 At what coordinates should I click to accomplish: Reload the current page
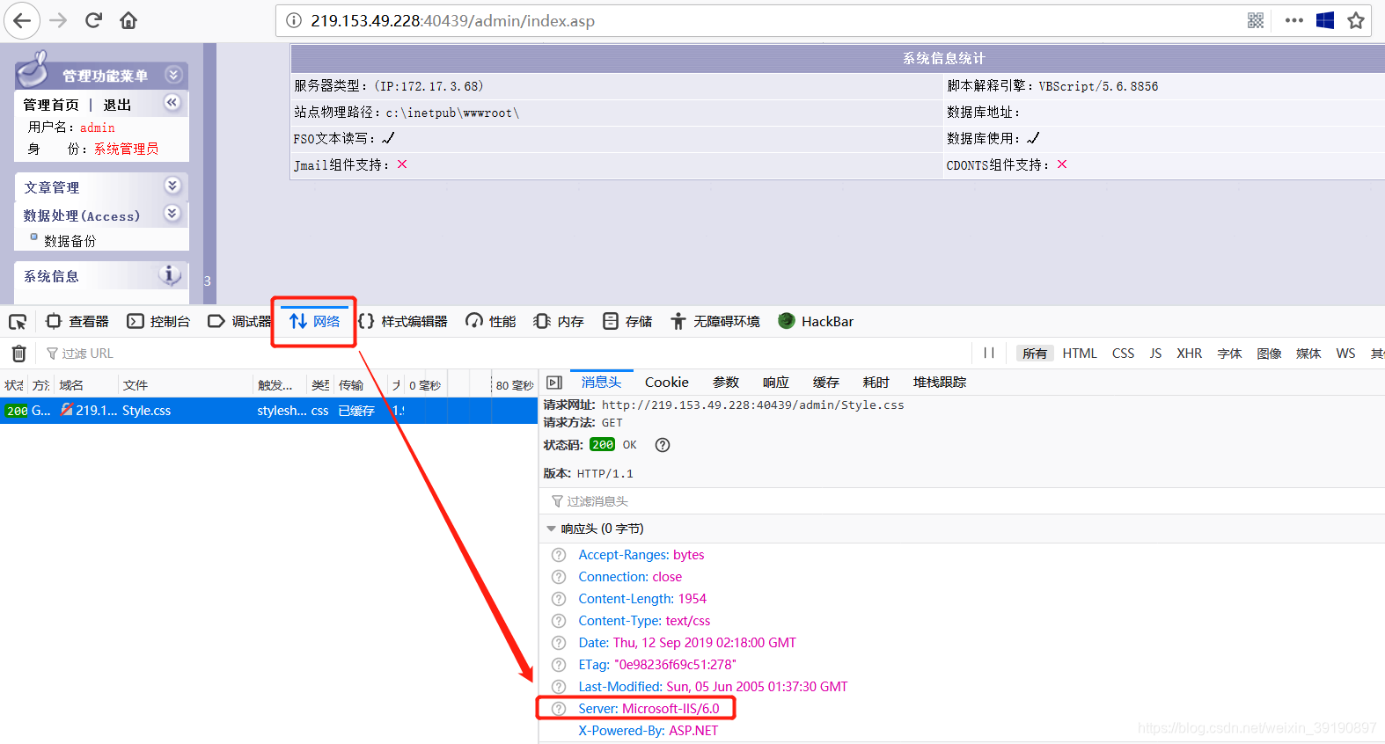(93, 20)
